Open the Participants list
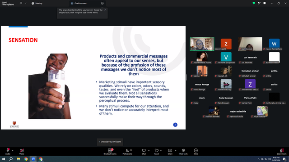 (127, 152)
